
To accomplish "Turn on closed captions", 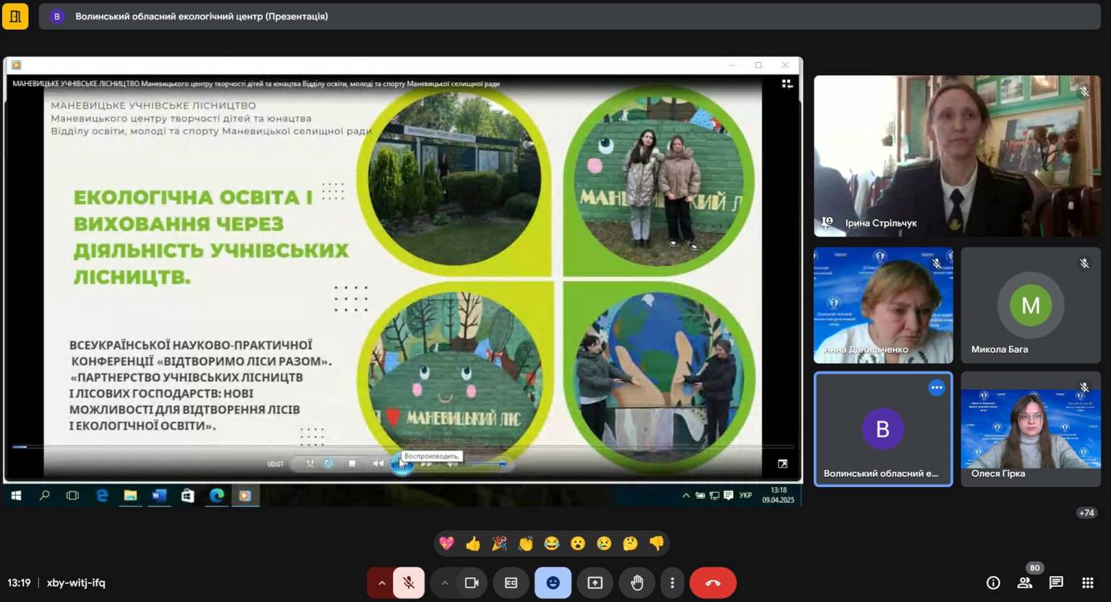I will 511,583.
